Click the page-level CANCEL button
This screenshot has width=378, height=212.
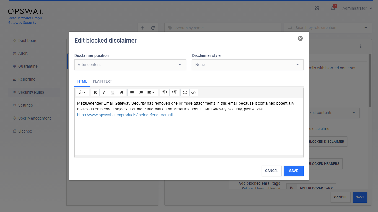[x=340, y=197]
